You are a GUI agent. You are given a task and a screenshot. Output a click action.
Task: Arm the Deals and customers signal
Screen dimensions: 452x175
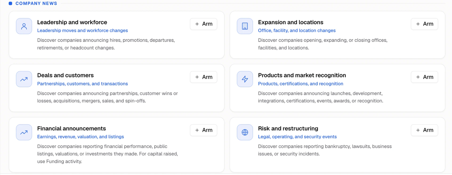coord(204,77)
